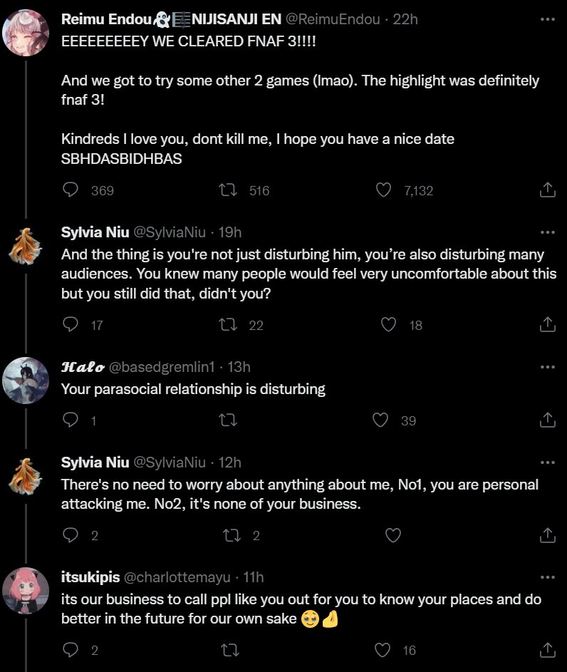Image resolution: width=567 pixels, height=672 pixels.
Task: Open more options on Halo's tweet
Action: [547, 367]
